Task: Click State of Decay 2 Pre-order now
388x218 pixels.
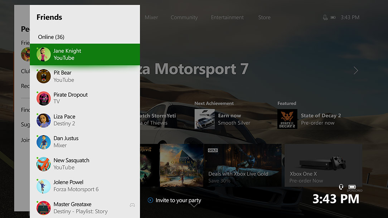Action: coord(321,119)
